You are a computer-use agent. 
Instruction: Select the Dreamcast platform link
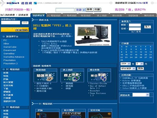tap(10, 50)
